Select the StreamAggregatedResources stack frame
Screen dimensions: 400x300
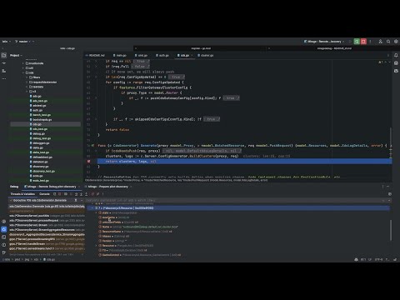click(x=47, y=230)
